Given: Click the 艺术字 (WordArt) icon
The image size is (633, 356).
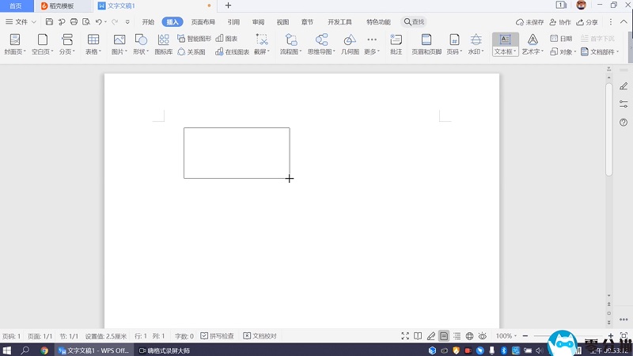Looking at the screenshot, I should point(533,40).
